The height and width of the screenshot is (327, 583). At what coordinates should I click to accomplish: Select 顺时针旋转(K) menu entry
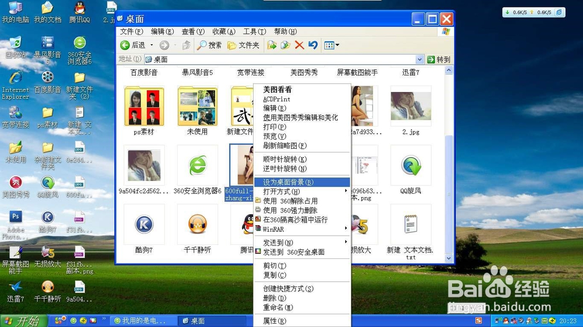pyautogui.click(x=302, y=159)
